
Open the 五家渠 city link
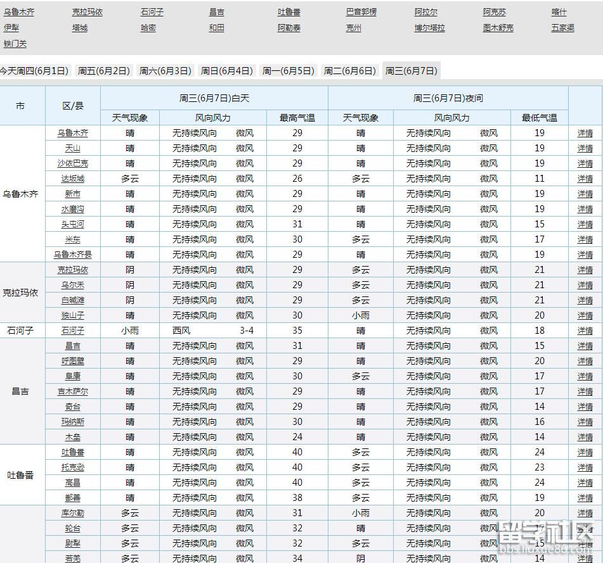pos(562,27)
